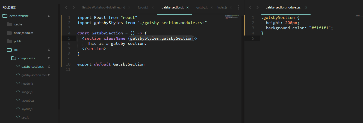
Task: Click code icon beside layout.js
Action: [x=18, y=109]
